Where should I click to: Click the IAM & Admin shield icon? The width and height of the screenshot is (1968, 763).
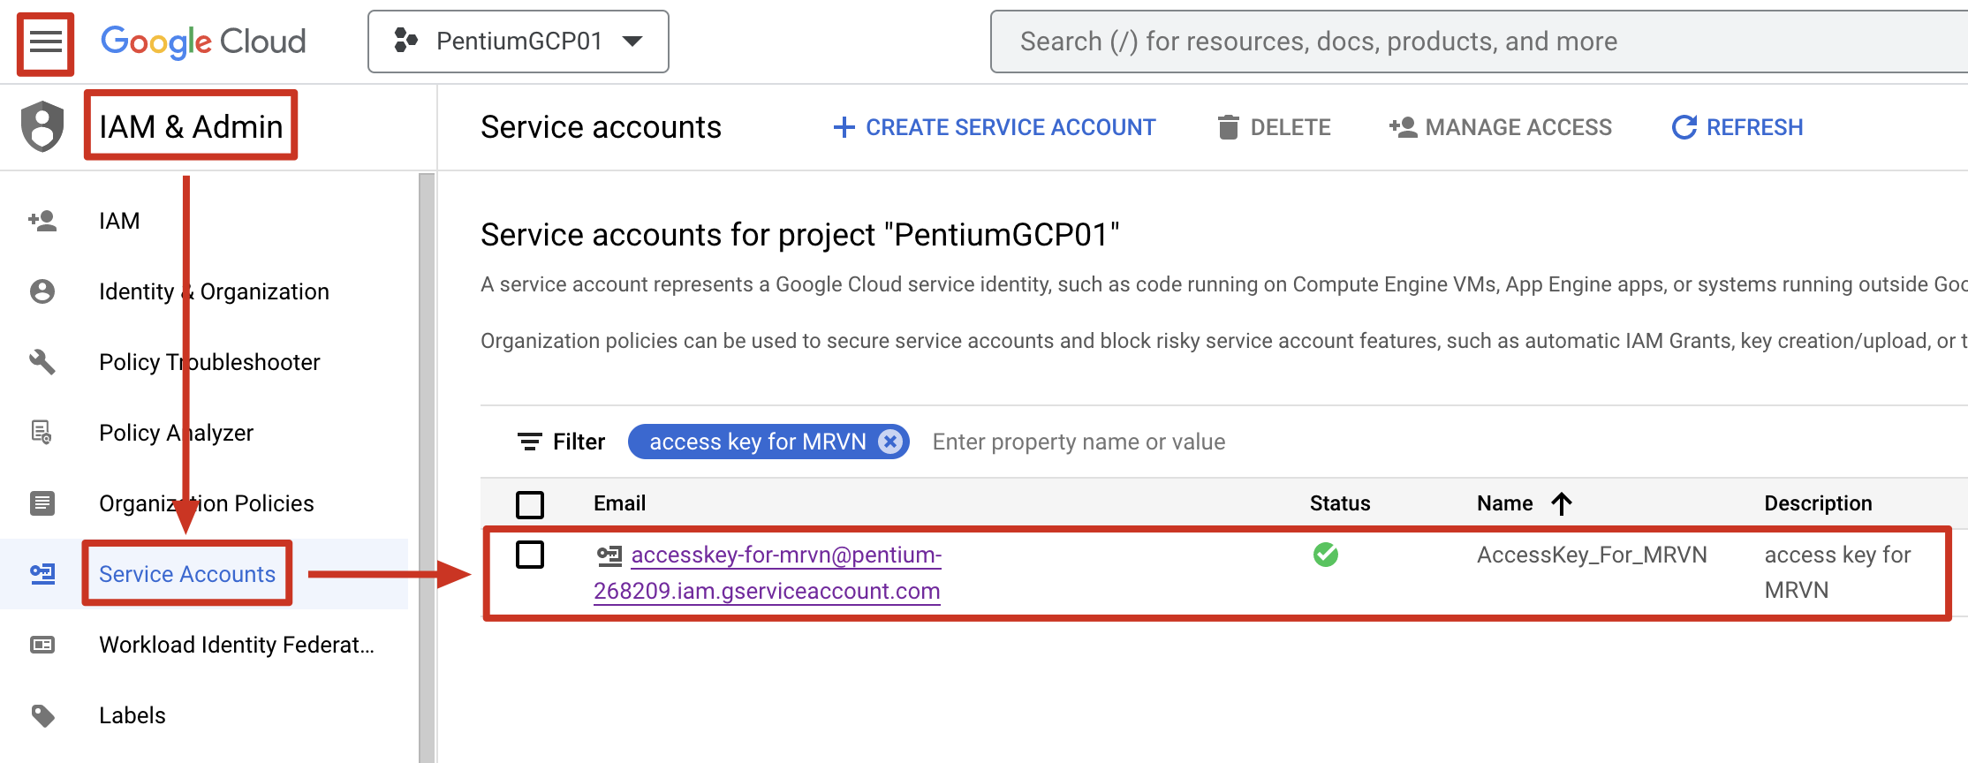click(x=42, y=126)
